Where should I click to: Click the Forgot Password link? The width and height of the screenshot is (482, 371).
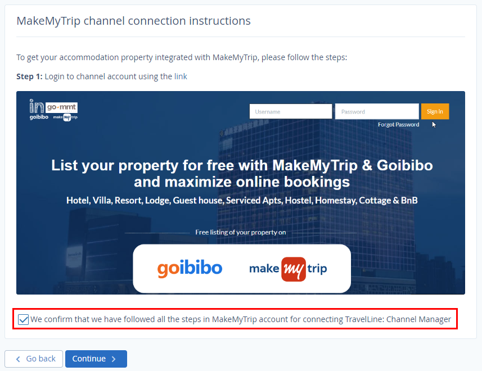pos(398,124)
